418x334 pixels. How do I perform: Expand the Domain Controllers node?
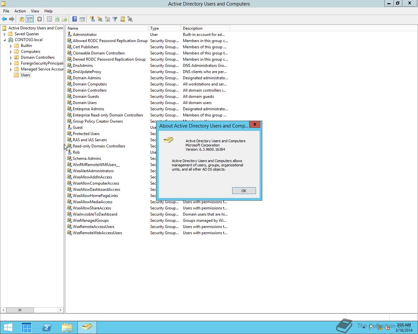click(11, 57)
